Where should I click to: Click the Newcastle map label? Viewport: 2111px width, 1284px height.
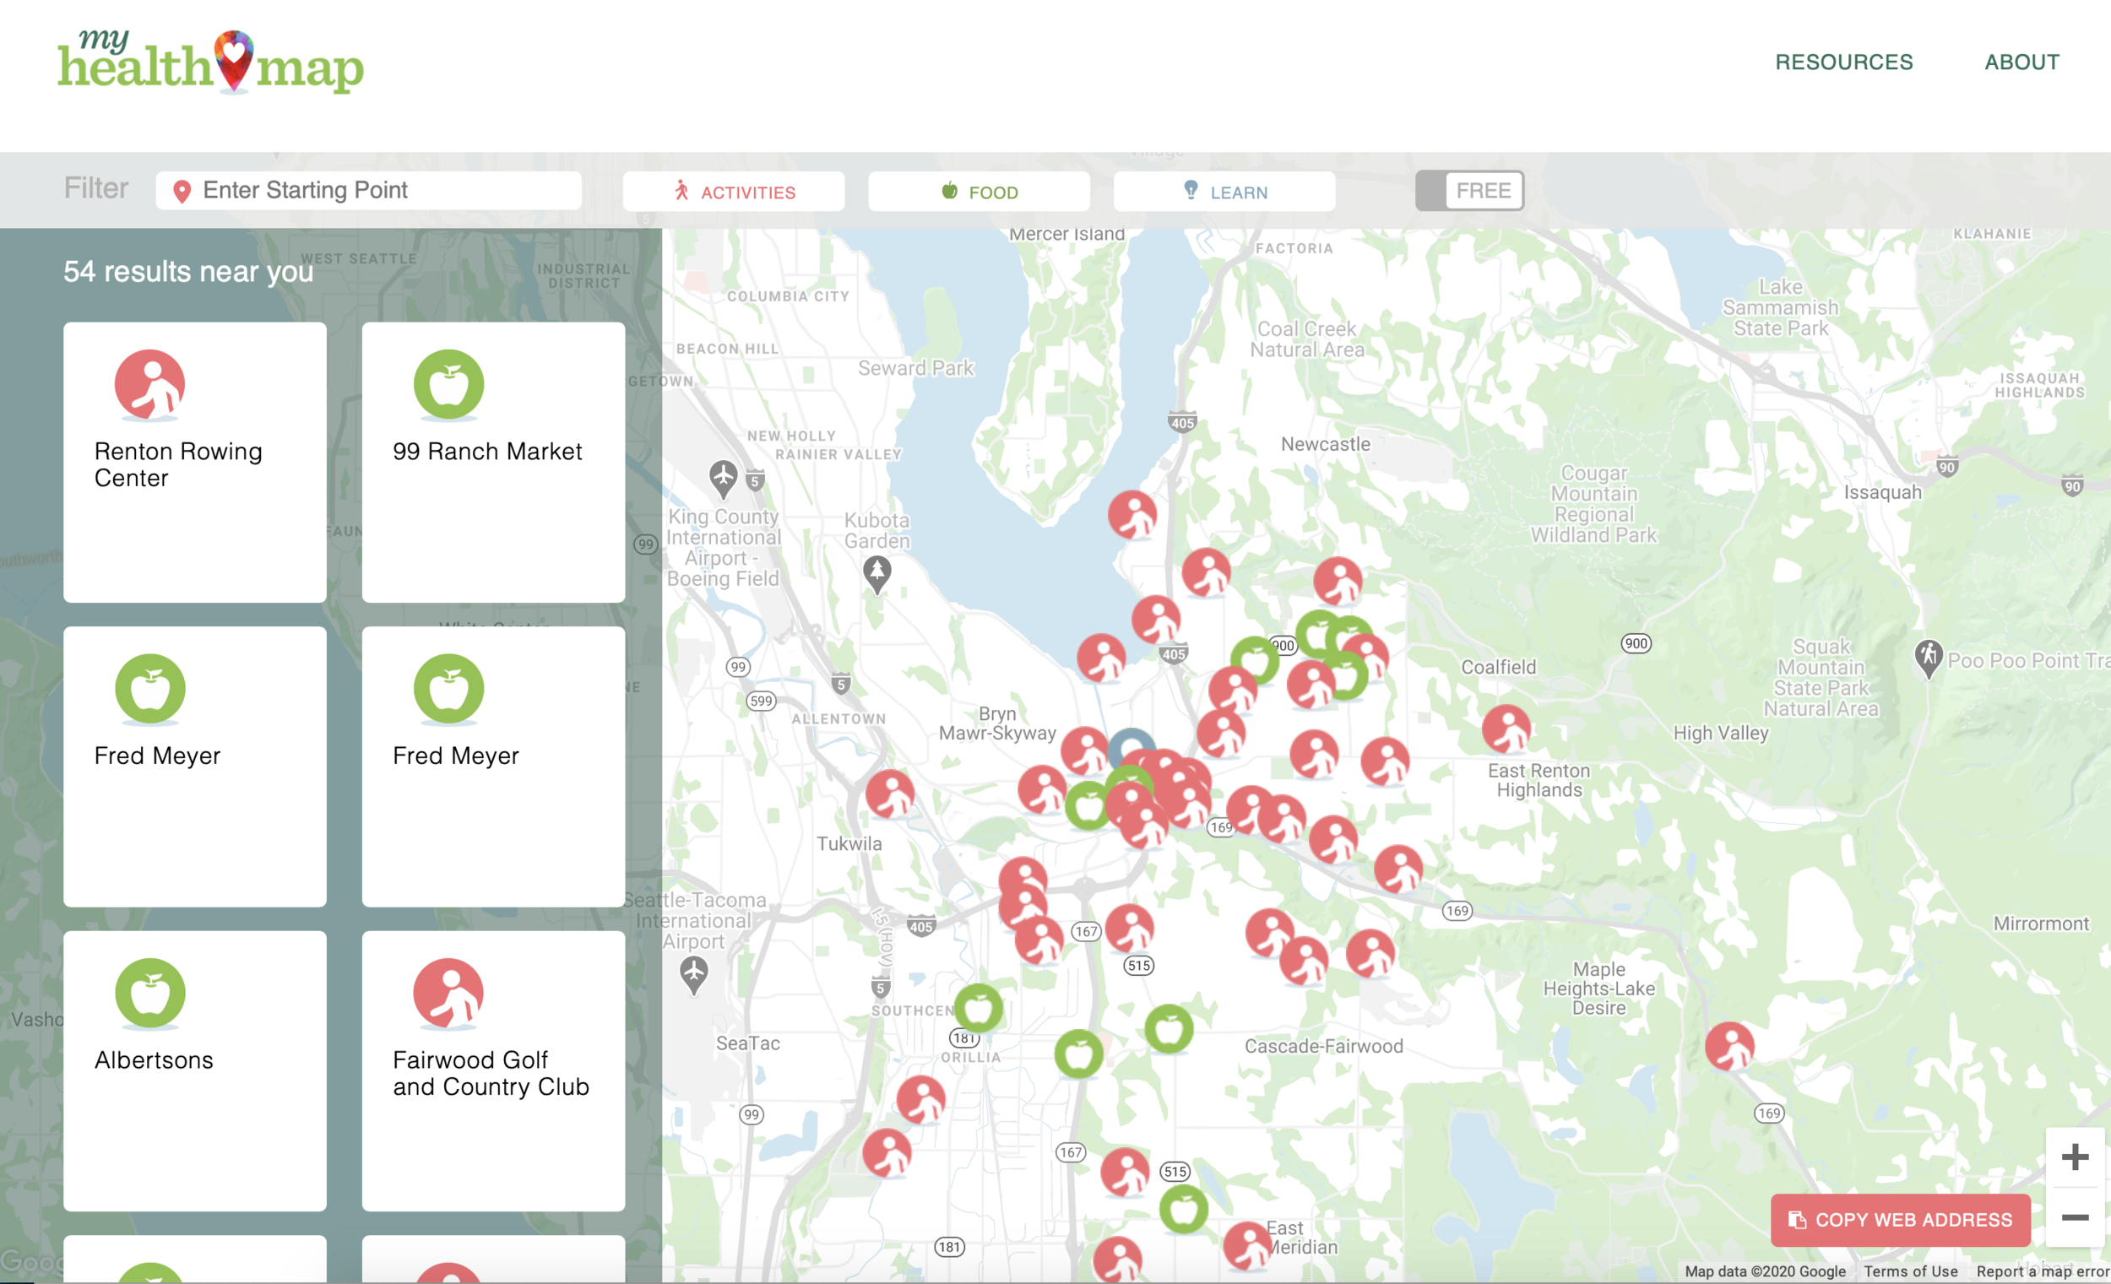(1326, 444)
